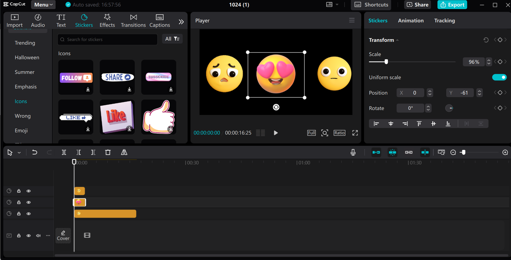Image resolution: width=511 pixels, height=260 pixels.
Task: Hide the longest sticker clip's track
Action: coord(28,214)
